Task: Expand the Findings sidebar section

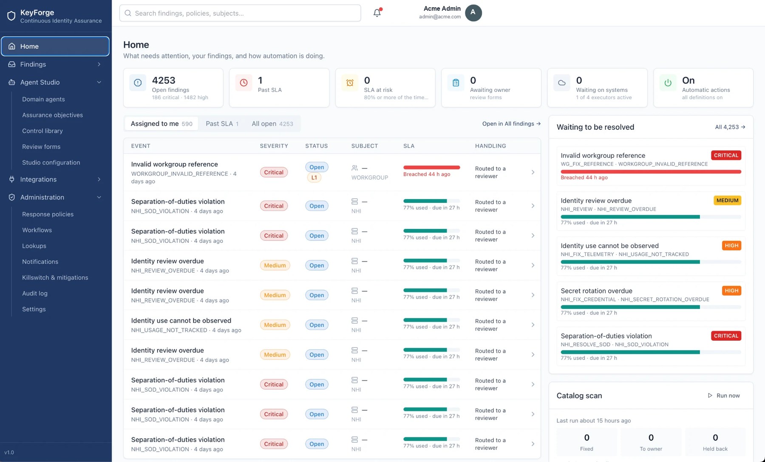Action: click(99, 64)
